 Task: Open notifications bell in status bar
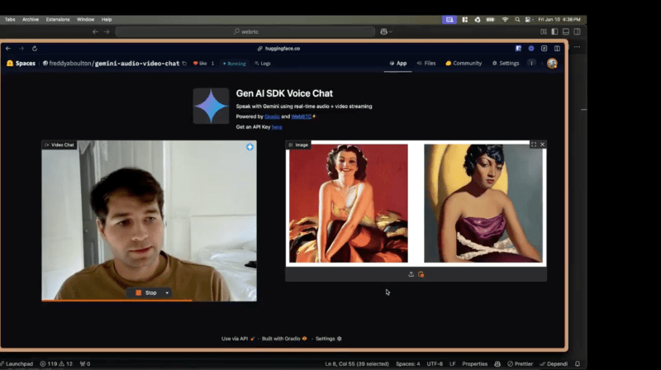[x=578, y=363]
